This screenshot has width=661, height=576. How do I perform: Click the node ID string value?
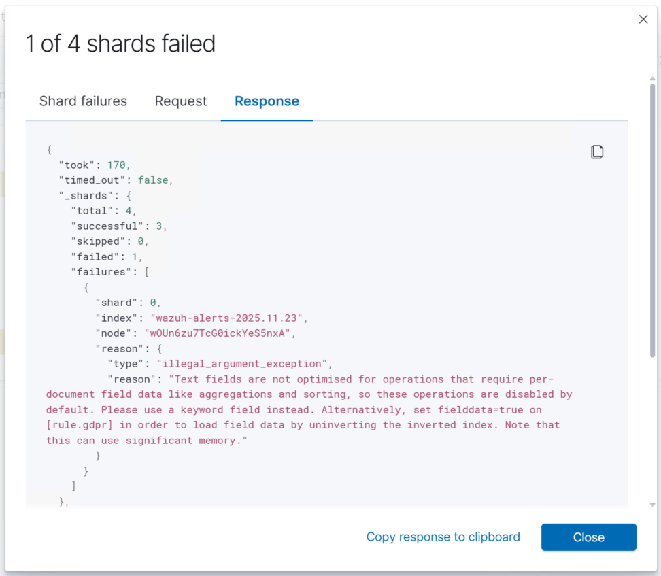click(x=217, y=333)
